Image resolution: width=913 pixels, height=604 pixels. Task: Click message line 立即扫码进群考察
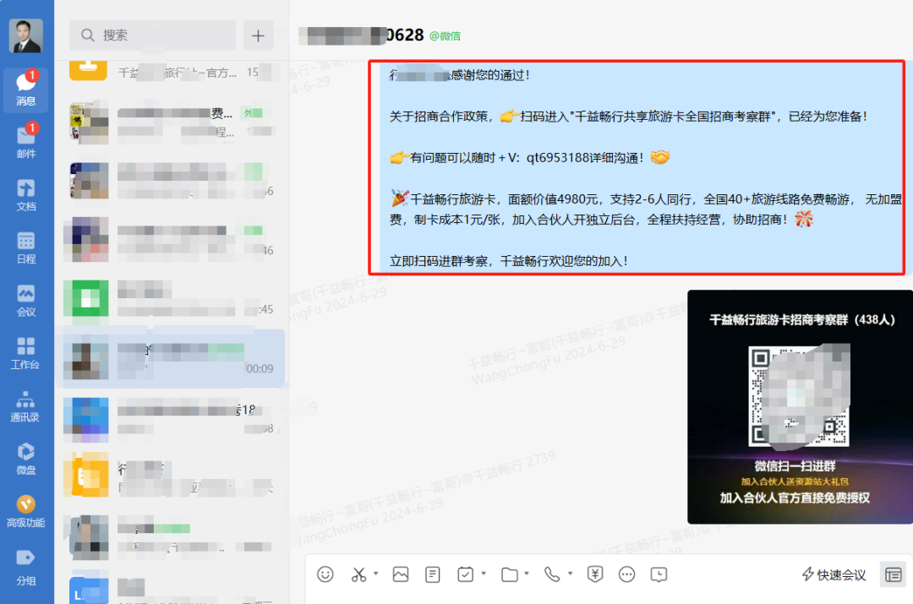coord(509,261)
